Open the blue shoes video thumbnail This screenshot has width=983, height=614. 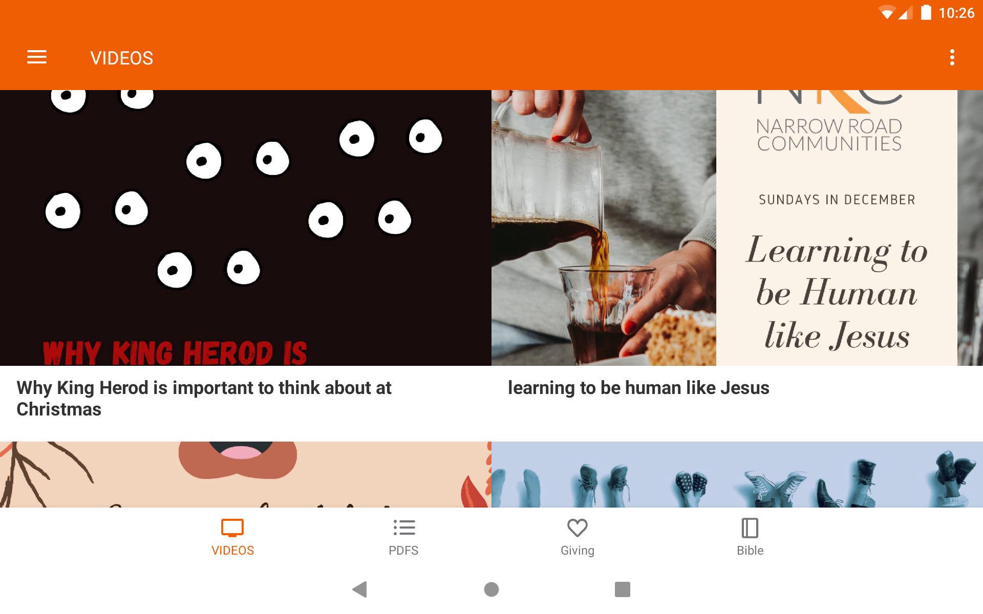coord(737,474)
